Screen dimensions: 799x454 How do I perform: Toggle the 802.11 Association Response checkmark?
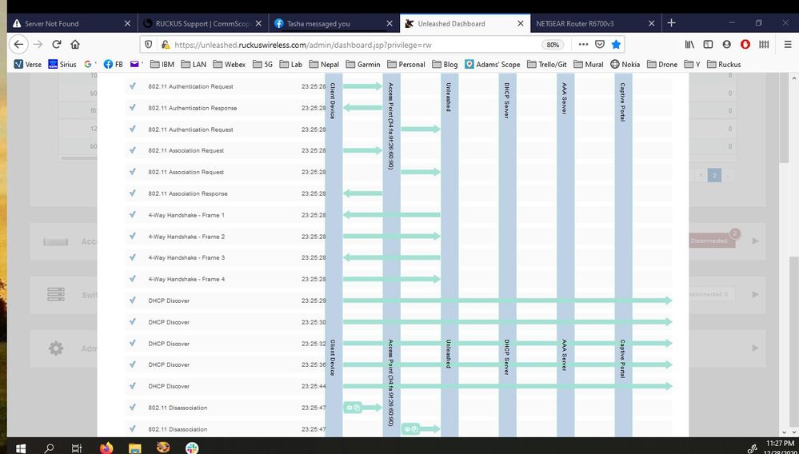(133, 193)
